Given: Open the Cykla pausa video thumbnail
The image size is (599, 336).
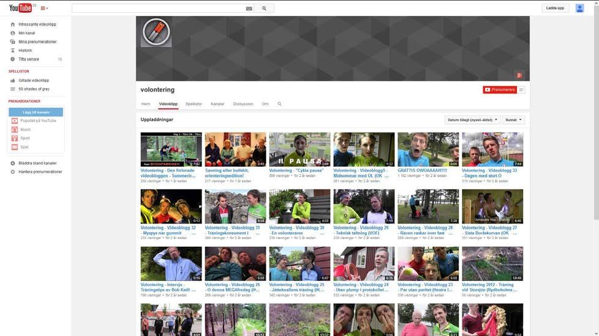Looking at the screenshot, I should (x=299, y=150).
